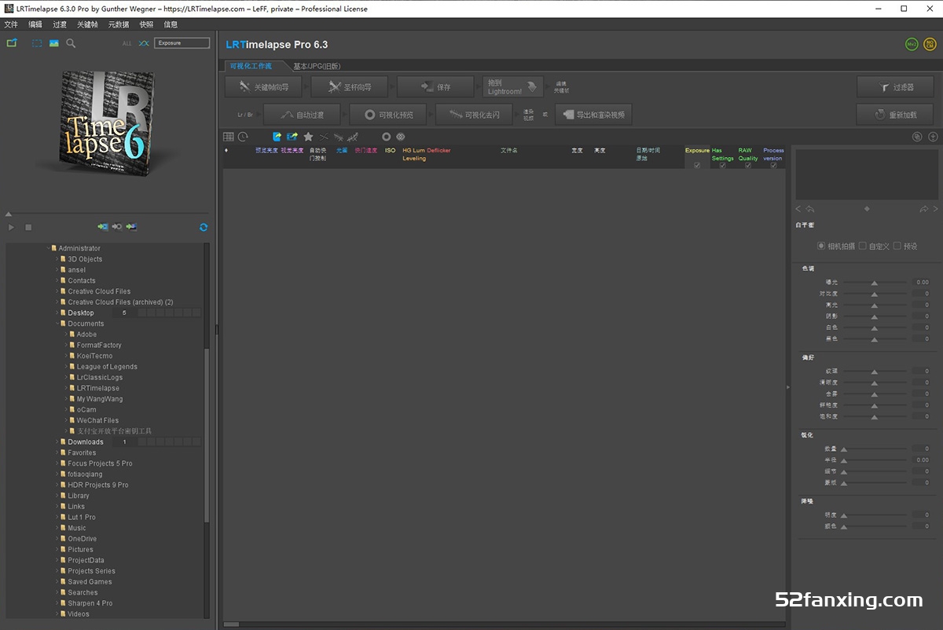Click the middle gray-arrow camera import icon

117,227
